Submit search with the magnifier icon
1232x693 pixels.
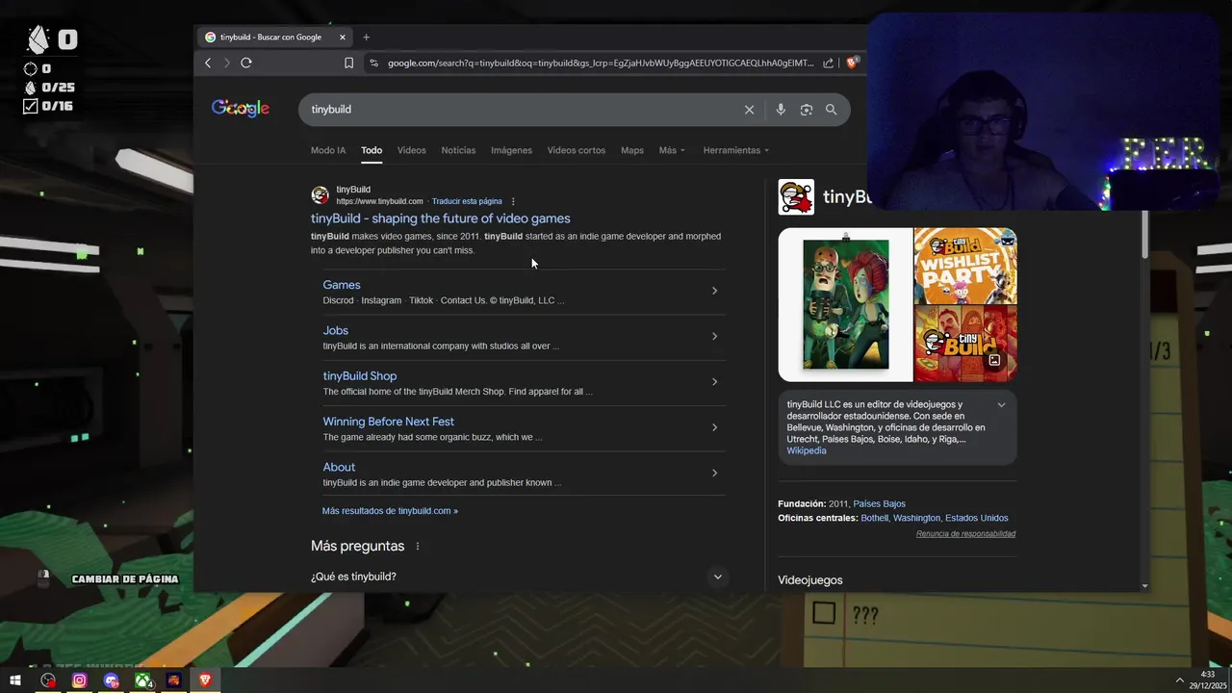point(832,110)
